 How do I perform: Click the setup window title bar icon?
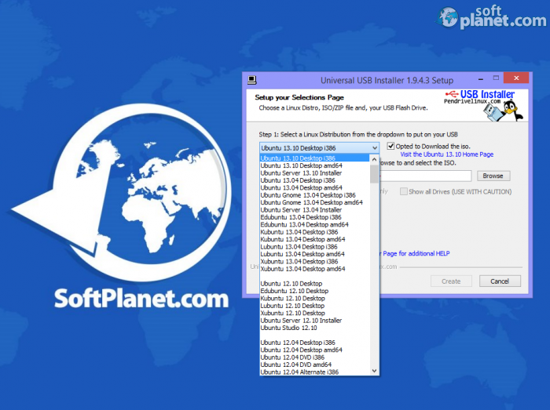[252, 80]
